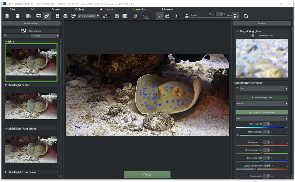Viewport: 295px width, 182px height.
Task: Click the crop/rotate icon in toolbar
Action: click(x=246, y=16)
